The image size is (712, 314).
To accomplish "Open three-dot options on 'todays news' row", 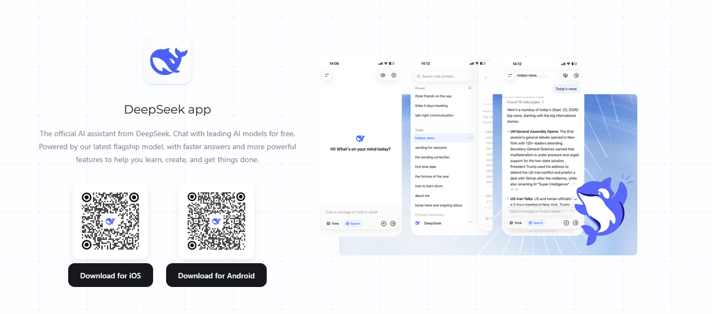I will (470, 138).
